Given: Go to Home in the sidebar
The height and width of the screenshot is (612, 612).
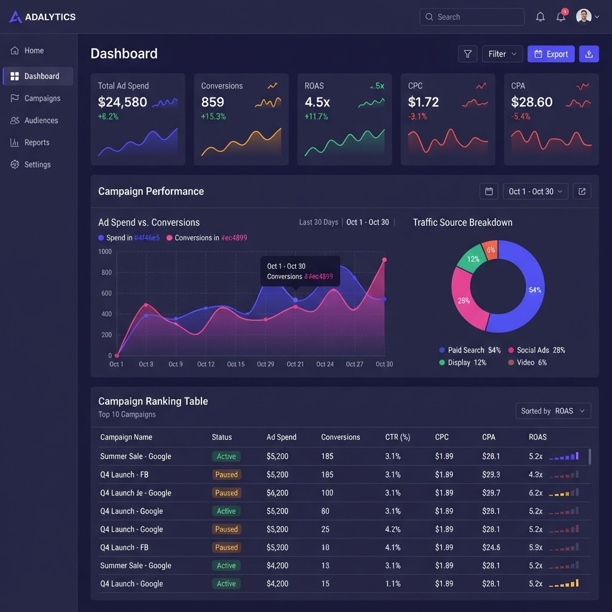Looking at the screenshot, I should [x=38, y=50].
